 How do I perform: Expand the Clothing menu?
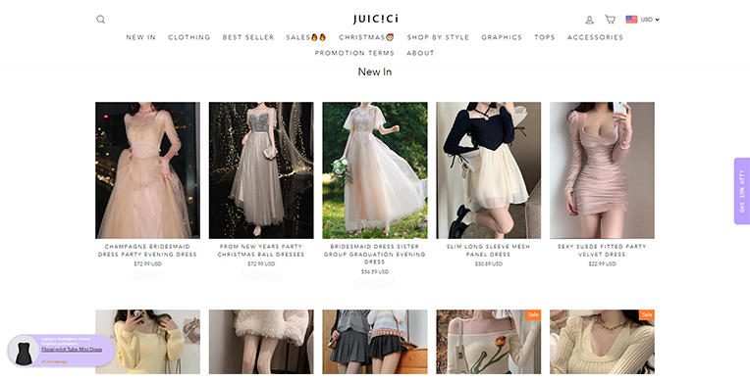[x=188, y=37]
